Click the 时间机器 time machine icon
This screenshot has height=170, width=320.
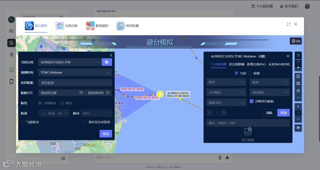point(120,26)
